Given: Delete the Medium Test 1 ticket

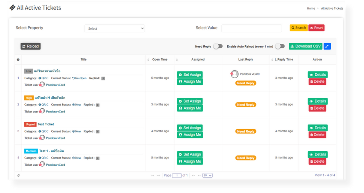Looking at the screenshot, I should click(317, 161).
